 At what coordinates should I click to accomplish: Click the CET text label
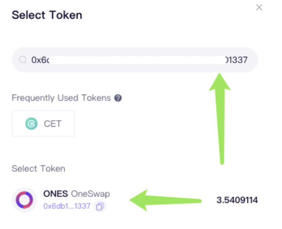pyautogui.click(x=53, y=124)
